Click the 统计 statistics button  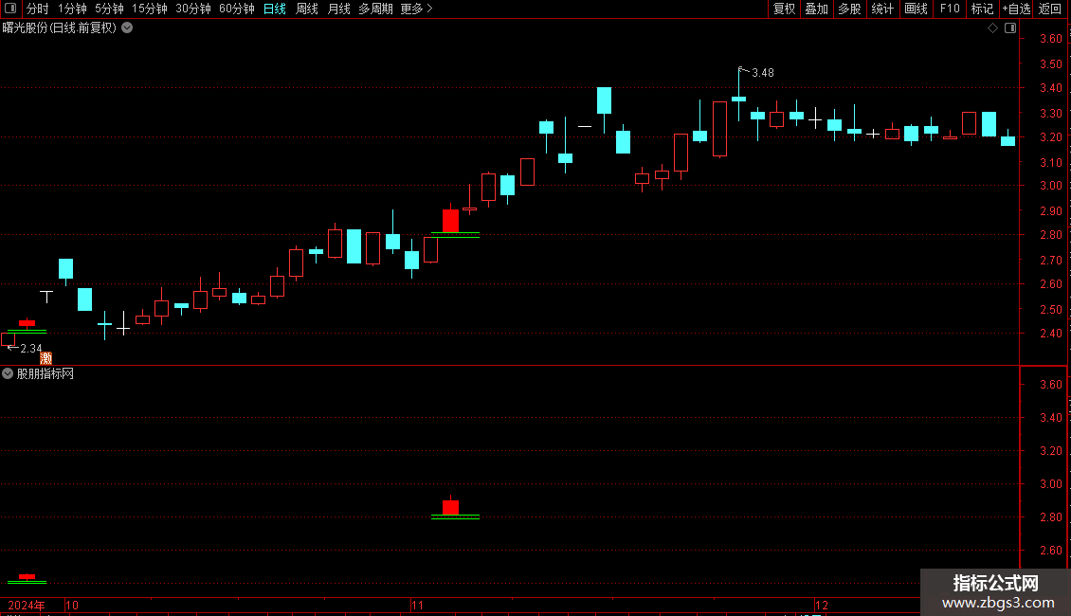(x=882, y=9)
